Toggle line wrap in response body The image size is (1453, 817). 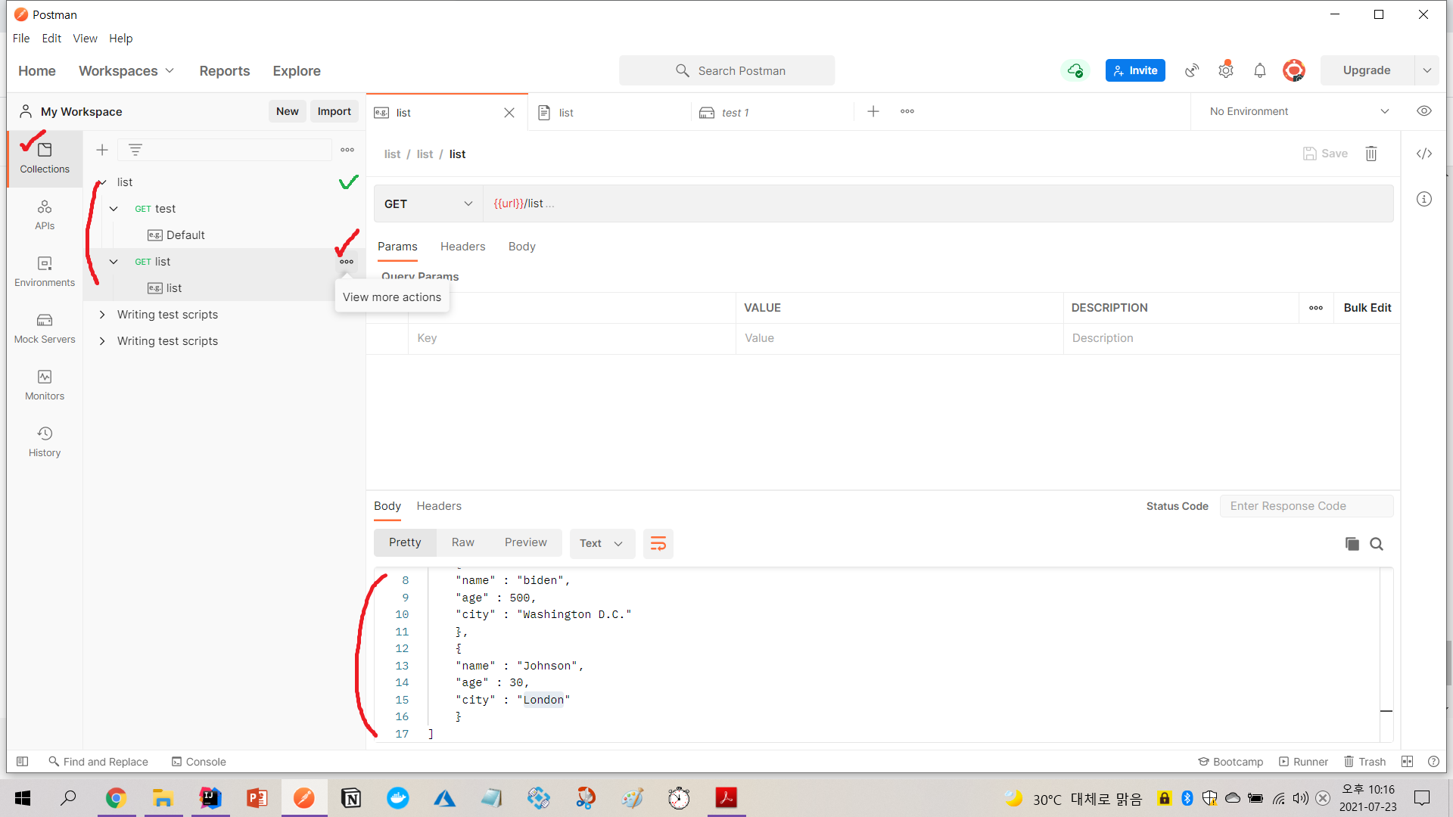[658, 543]
